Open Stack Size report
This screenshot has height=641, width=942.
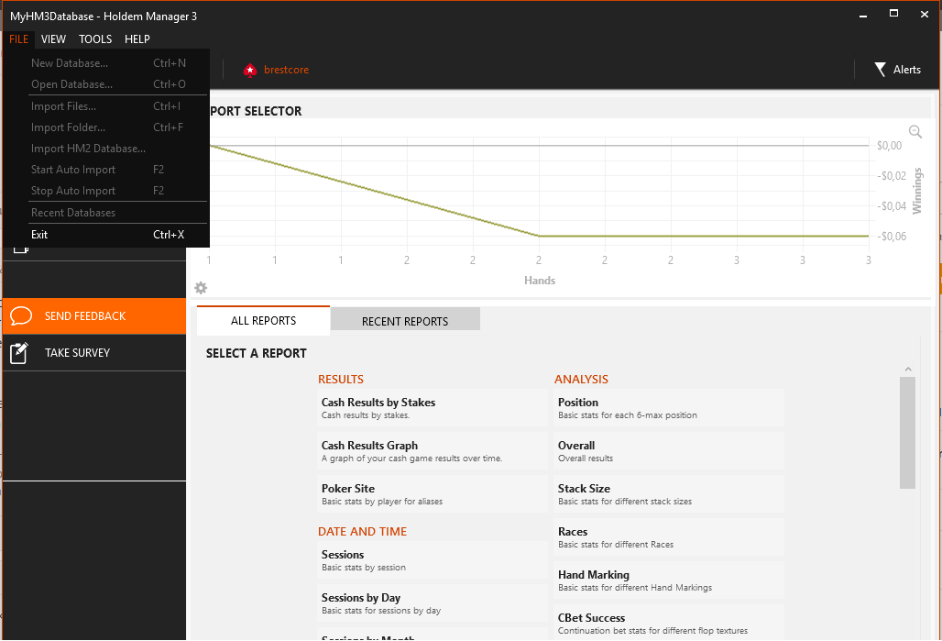669,494
